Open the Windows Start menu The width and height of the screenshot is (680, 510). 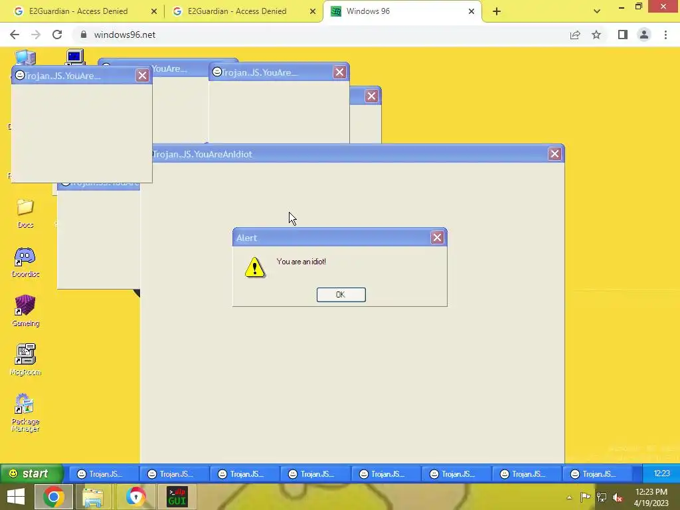tap(16, 497)
